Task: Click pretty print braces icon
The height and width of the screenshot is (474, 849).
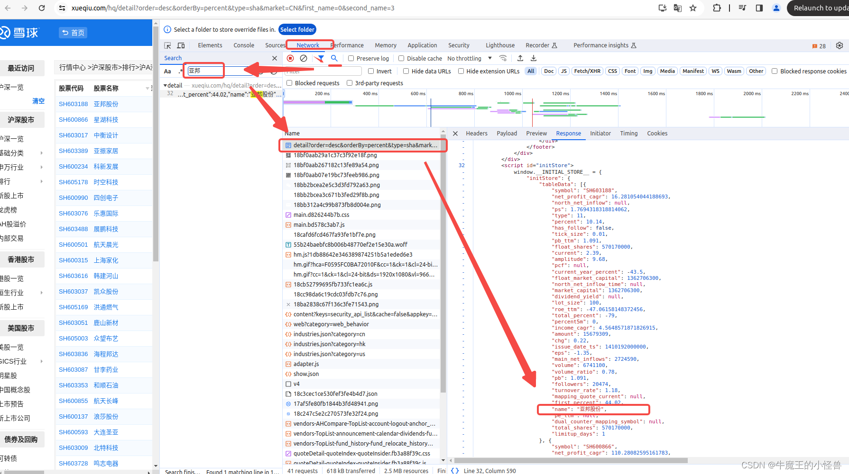Action: coord(455,471)
